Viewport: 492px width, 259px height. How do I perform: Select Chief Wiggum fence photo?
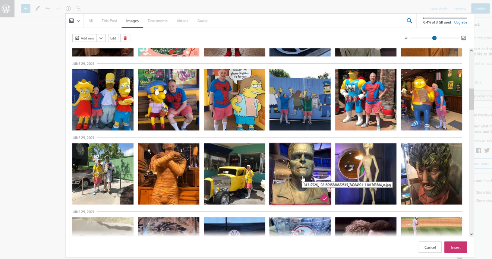point(300,100)
